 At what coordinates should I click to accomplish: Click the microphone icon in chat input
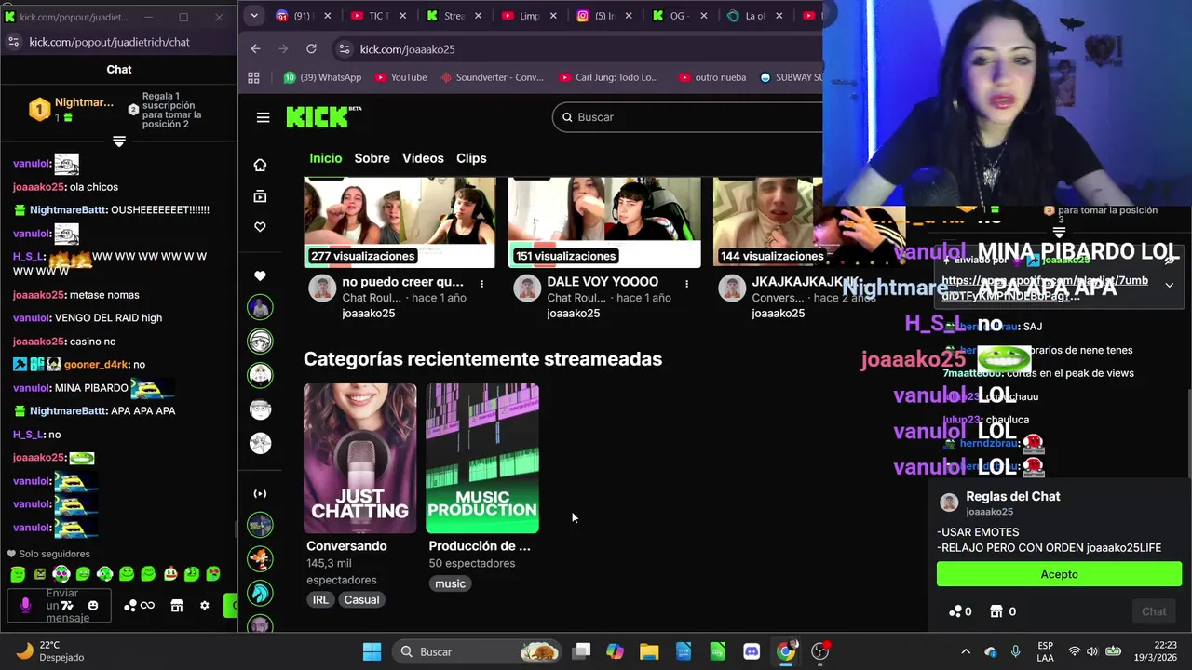click(25, 605)
